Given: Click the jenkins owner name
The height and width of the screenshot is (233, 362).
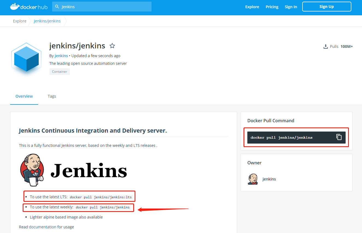Looking at the screenshot, I should click(x=269, y=179).
